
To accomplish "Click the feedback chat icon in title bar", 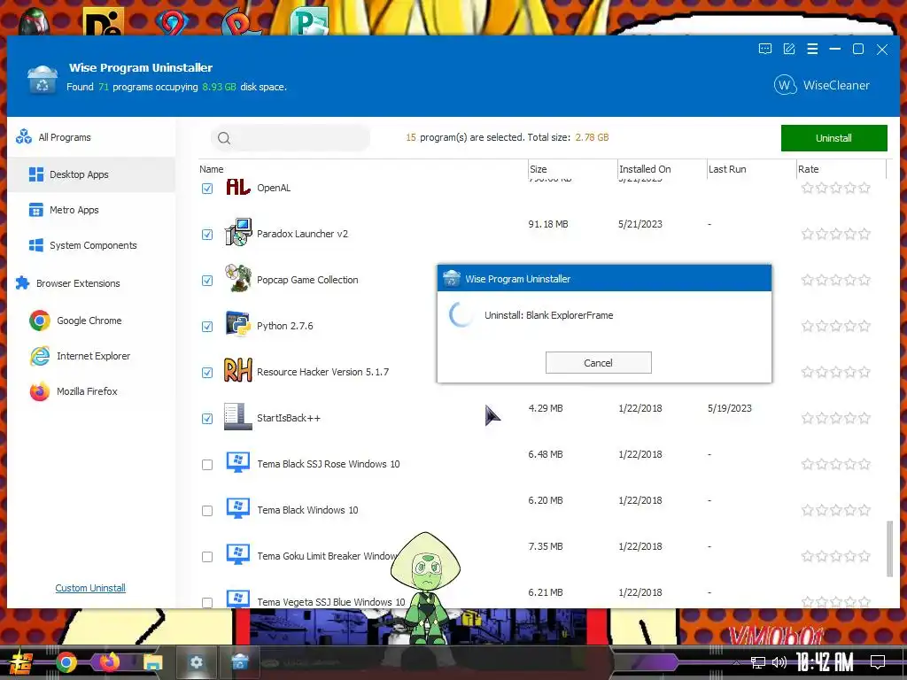I will (x=764, y=50).
